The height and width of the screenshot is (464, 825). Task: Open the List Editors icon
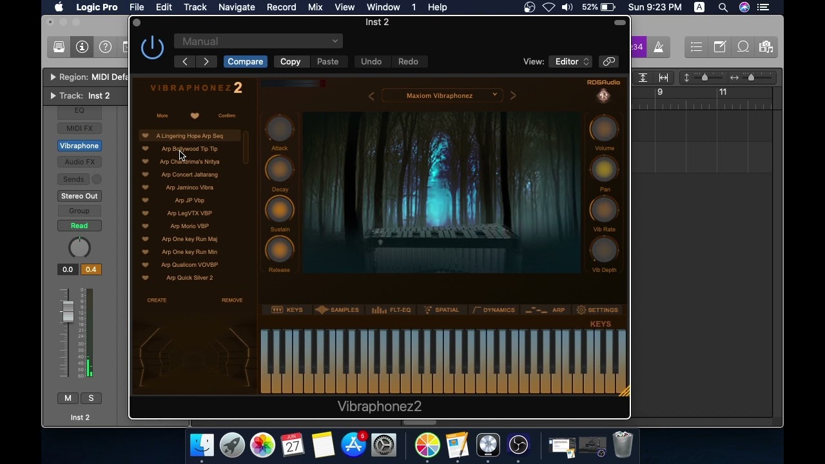click(x=696, y=46)
